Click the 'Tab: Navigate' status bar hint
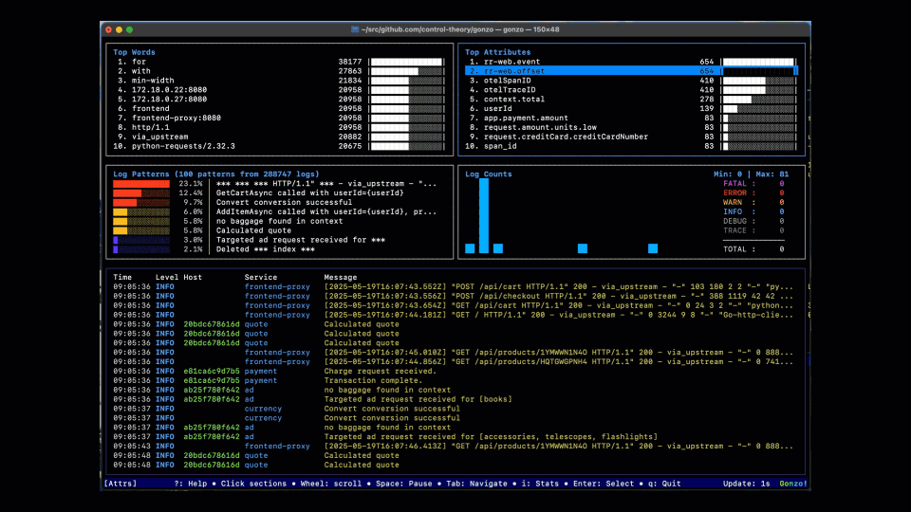The height and width of the screenshot is (512, 911). (x=476, y=484)
